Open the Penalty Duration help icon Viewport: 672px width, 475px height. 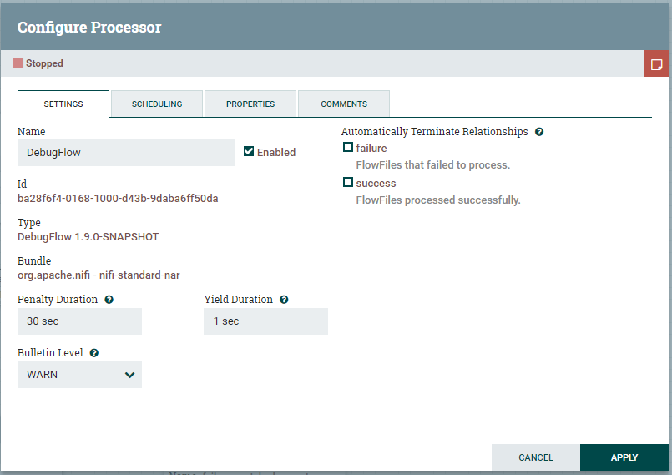[x=109, y=300]
